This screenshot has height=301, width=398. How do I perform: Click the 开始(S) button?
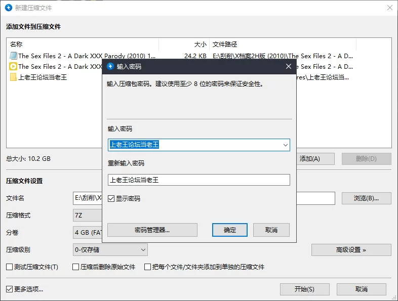(x=305, y=289)
